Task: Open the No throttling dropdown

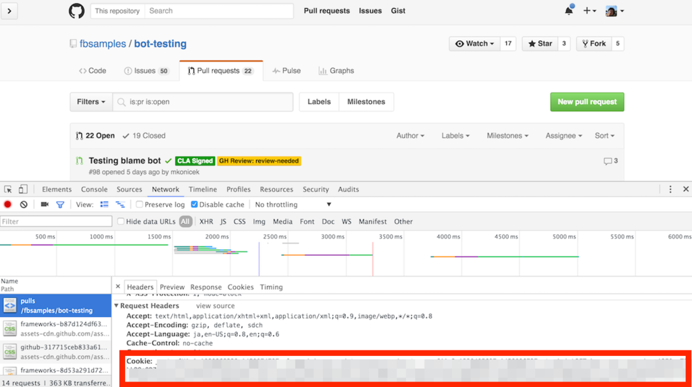Action: coord(293,205)
